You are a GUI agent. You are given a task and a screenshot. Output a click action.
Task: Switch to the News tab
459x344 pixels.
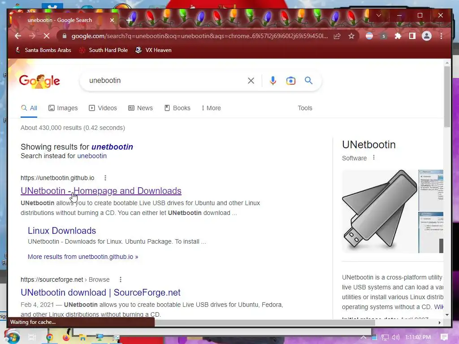point(140,108)
